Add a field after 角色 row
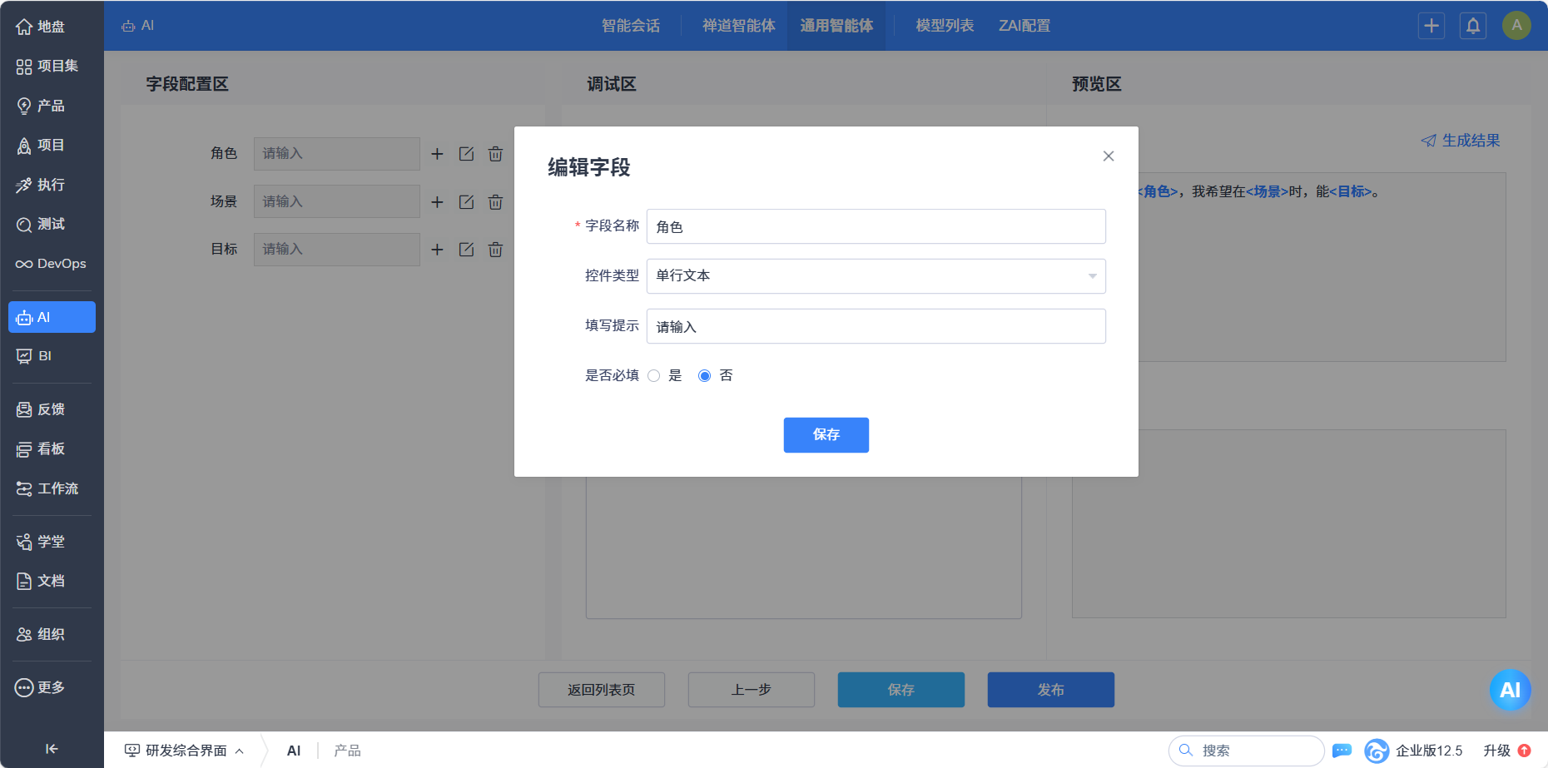 [x=437, y=154]
